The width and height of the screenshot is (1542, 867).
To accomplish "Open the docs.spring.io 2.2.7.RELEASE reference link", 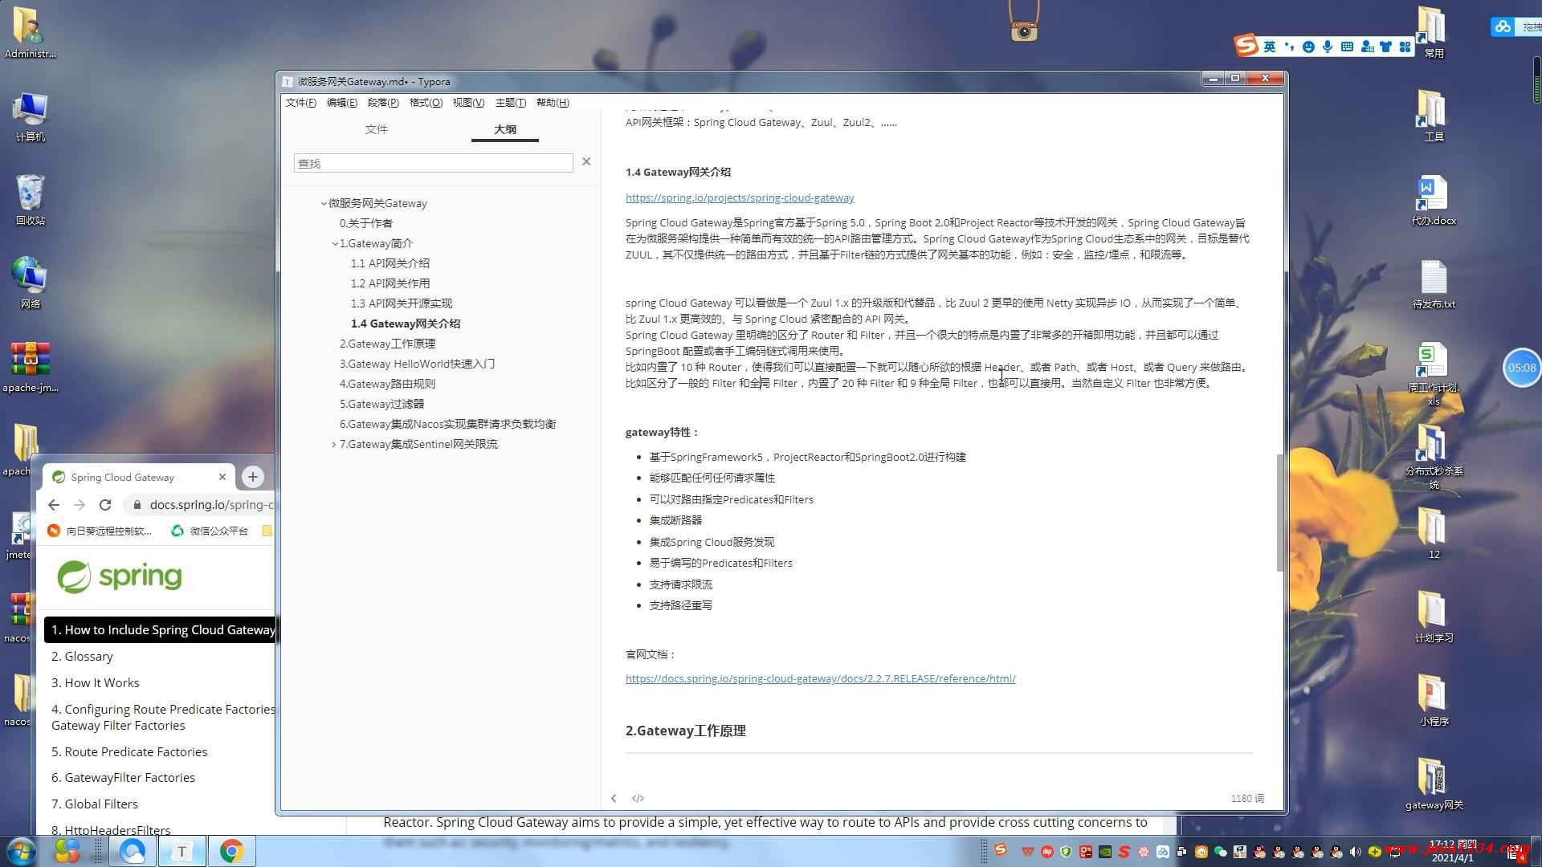I will [820, 678].
